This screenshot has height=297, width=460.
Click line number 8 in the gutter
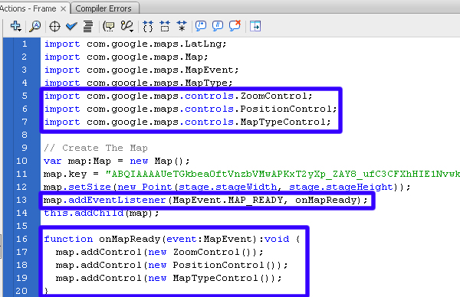click(x=25, y=135)
